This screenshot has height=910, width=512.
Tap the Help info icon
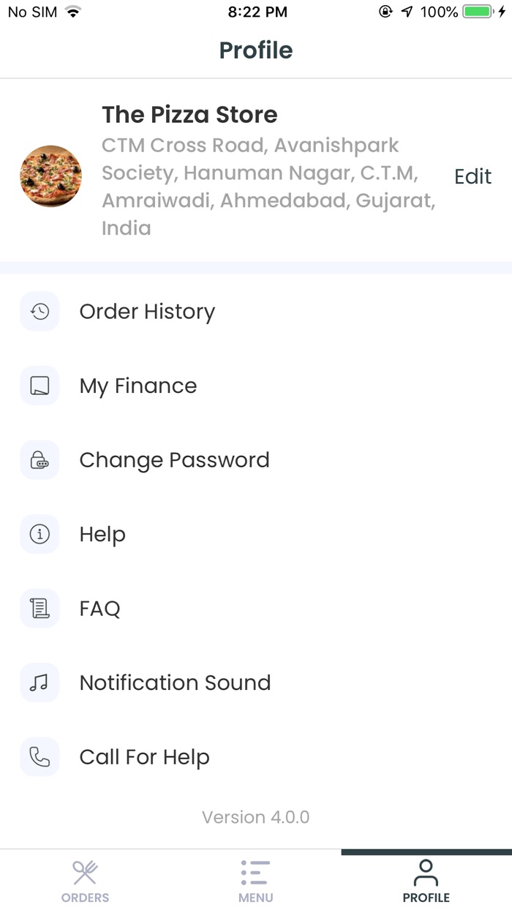(39, 535)
